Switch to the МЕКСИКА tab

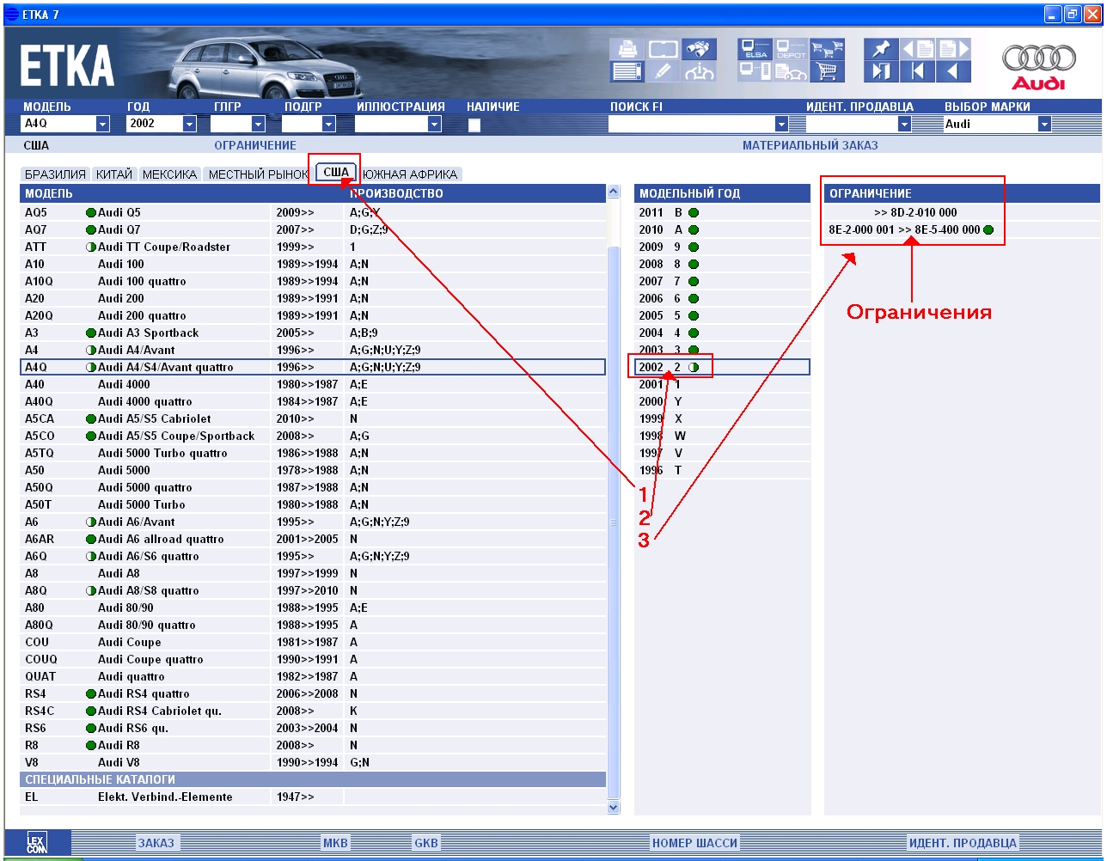[x=170, y=174]
